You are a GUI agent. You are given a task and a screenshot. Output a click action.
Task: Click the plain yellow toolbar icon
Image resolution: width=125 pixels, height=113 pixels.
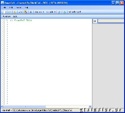tap(15, 12)
